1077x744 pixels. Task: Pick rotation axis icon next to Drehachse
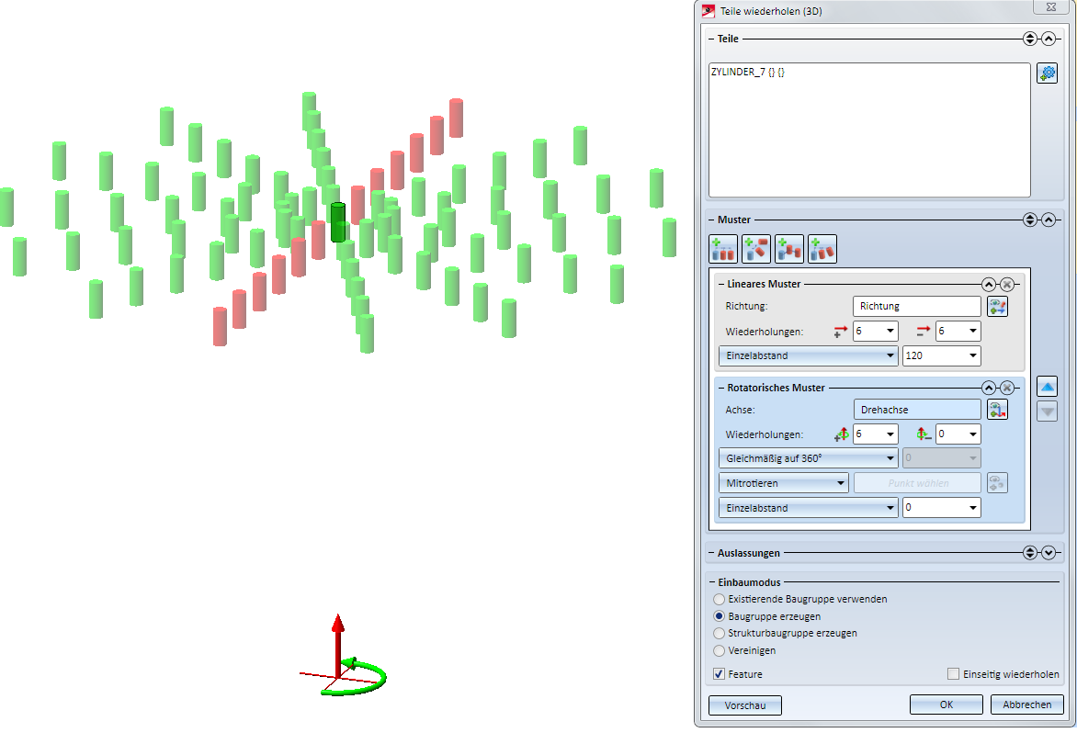997,410
